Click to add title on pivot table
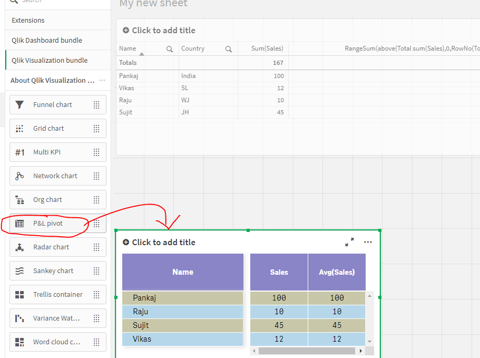The image size is (480, 358). (x=163, y=242)
